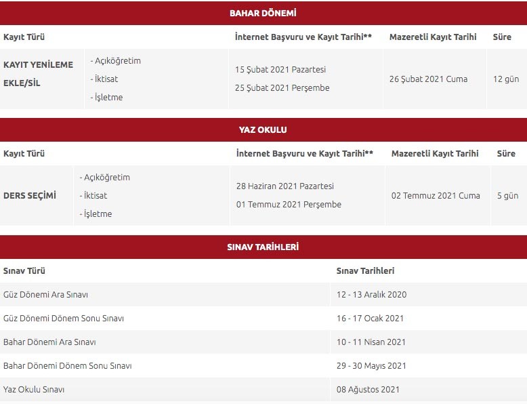The image size is (527, 404).
Task: Click the SINAV TARİHLERİ section header
Action: tap(263, 247)
